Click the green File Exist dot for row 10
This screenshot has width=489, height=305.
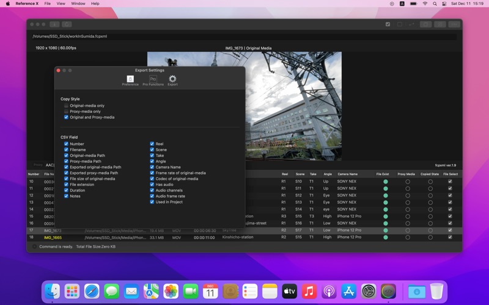tap(386, 181)
